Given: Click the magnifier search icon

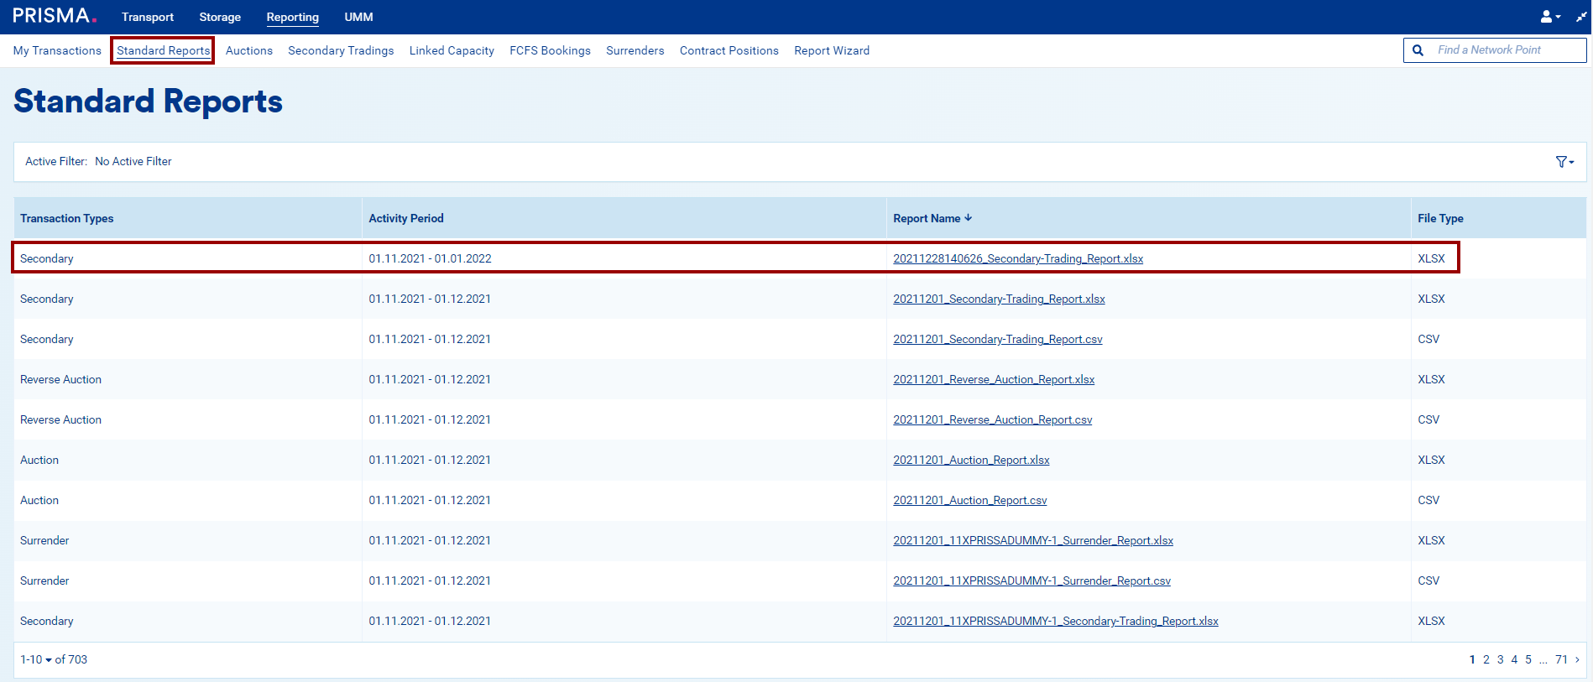Looking at the screenshot, I should click(1418, 50).
